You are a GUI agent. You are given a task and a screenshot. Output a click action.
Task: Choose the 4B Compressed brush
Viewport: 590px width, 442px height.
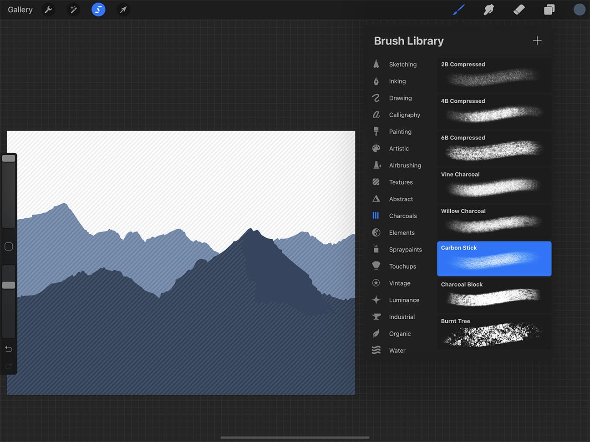494,112
